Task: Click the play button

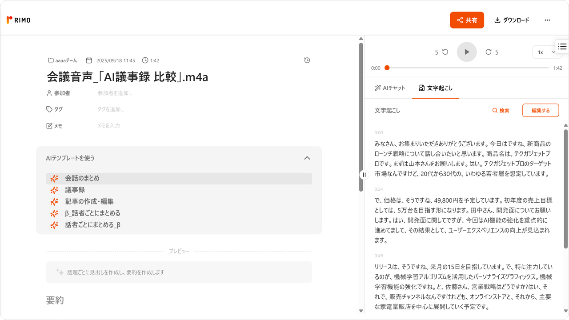Action: [x=467, y=52]
